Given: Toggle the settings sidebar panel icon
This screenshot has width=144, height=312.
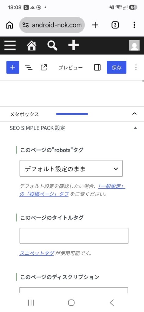Looking at the screenshot, I should pos(97,67).
